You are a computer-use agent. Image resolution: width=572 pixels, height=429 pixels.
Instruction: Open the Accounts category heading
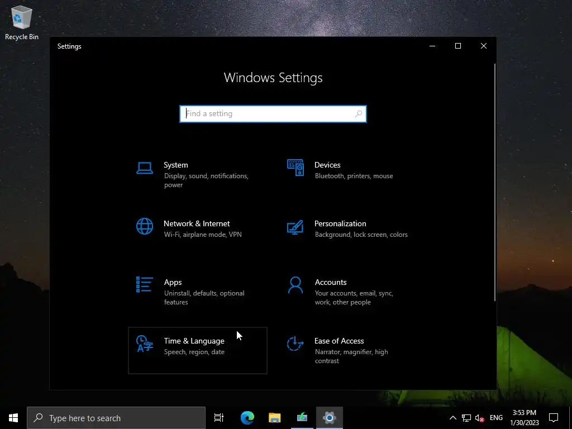tap(331, 282)
